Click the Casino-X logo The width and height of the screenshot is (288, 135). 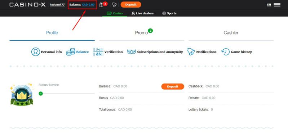click(x=27, y=5)
